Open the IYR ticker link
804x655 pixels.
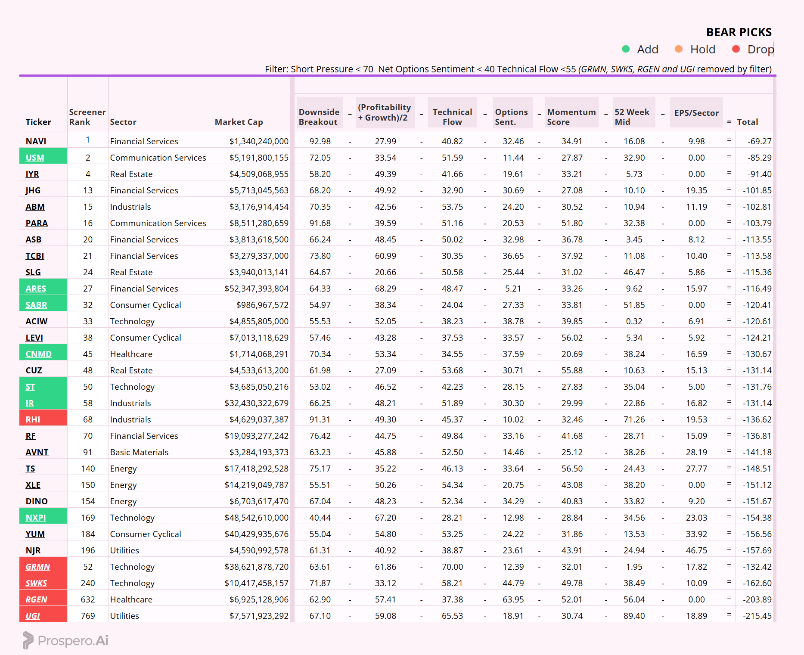click(x=32, y=174)
